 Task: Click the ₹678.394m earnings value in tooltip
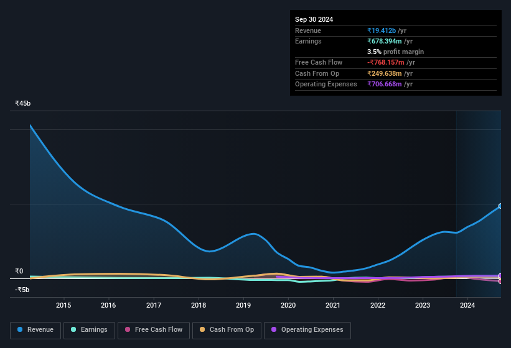(x=384, y=41)
